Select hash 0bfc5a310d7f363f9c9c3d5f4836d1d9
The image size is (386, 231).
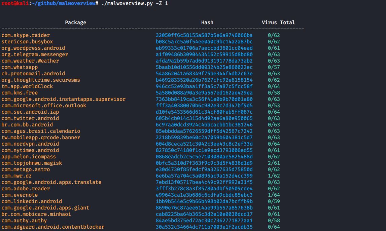204,163
